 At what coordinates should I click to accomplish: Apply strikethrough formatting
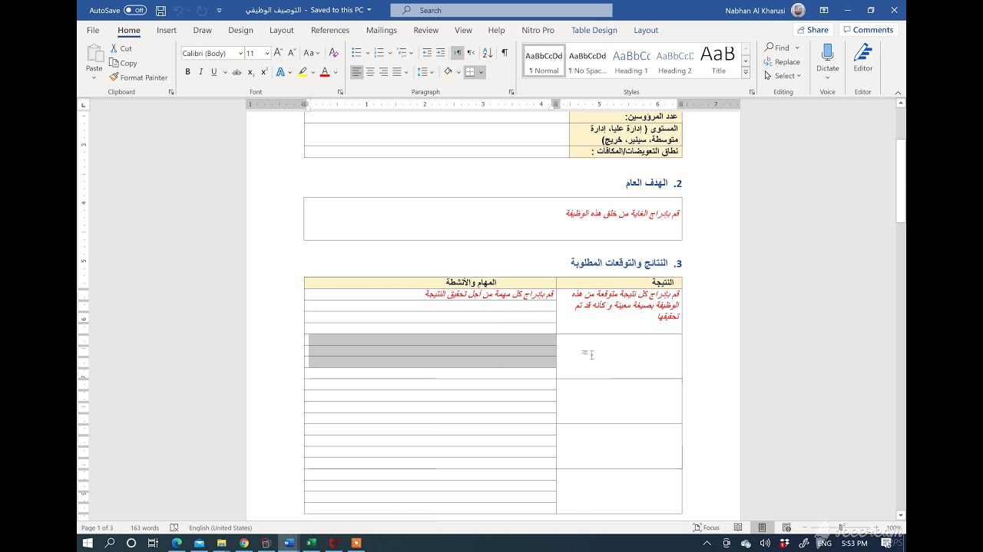coord(237,72)
